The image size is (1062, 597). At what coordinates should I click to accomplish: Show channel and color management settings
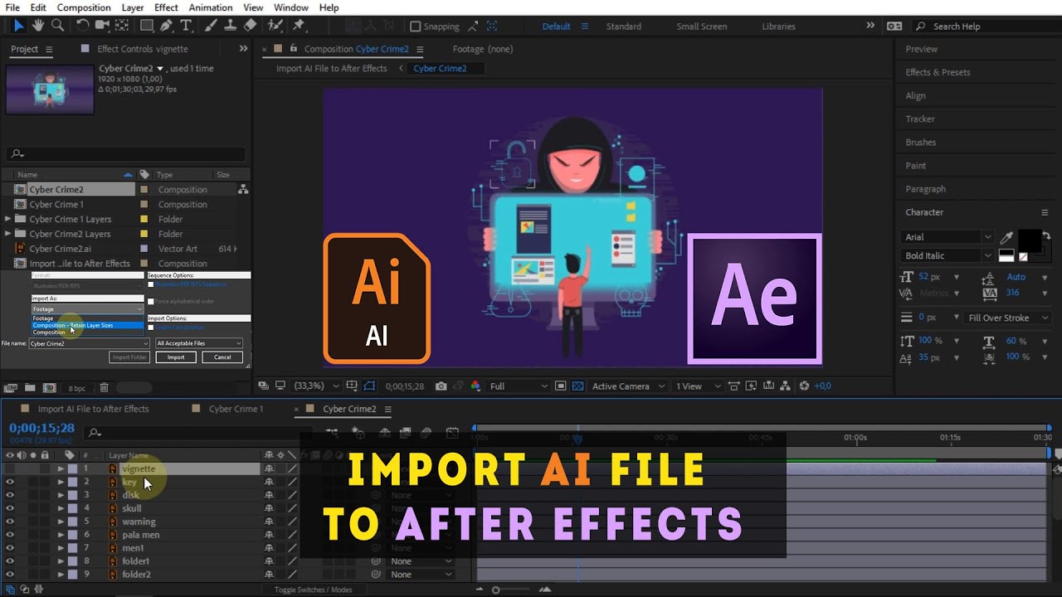475,386
